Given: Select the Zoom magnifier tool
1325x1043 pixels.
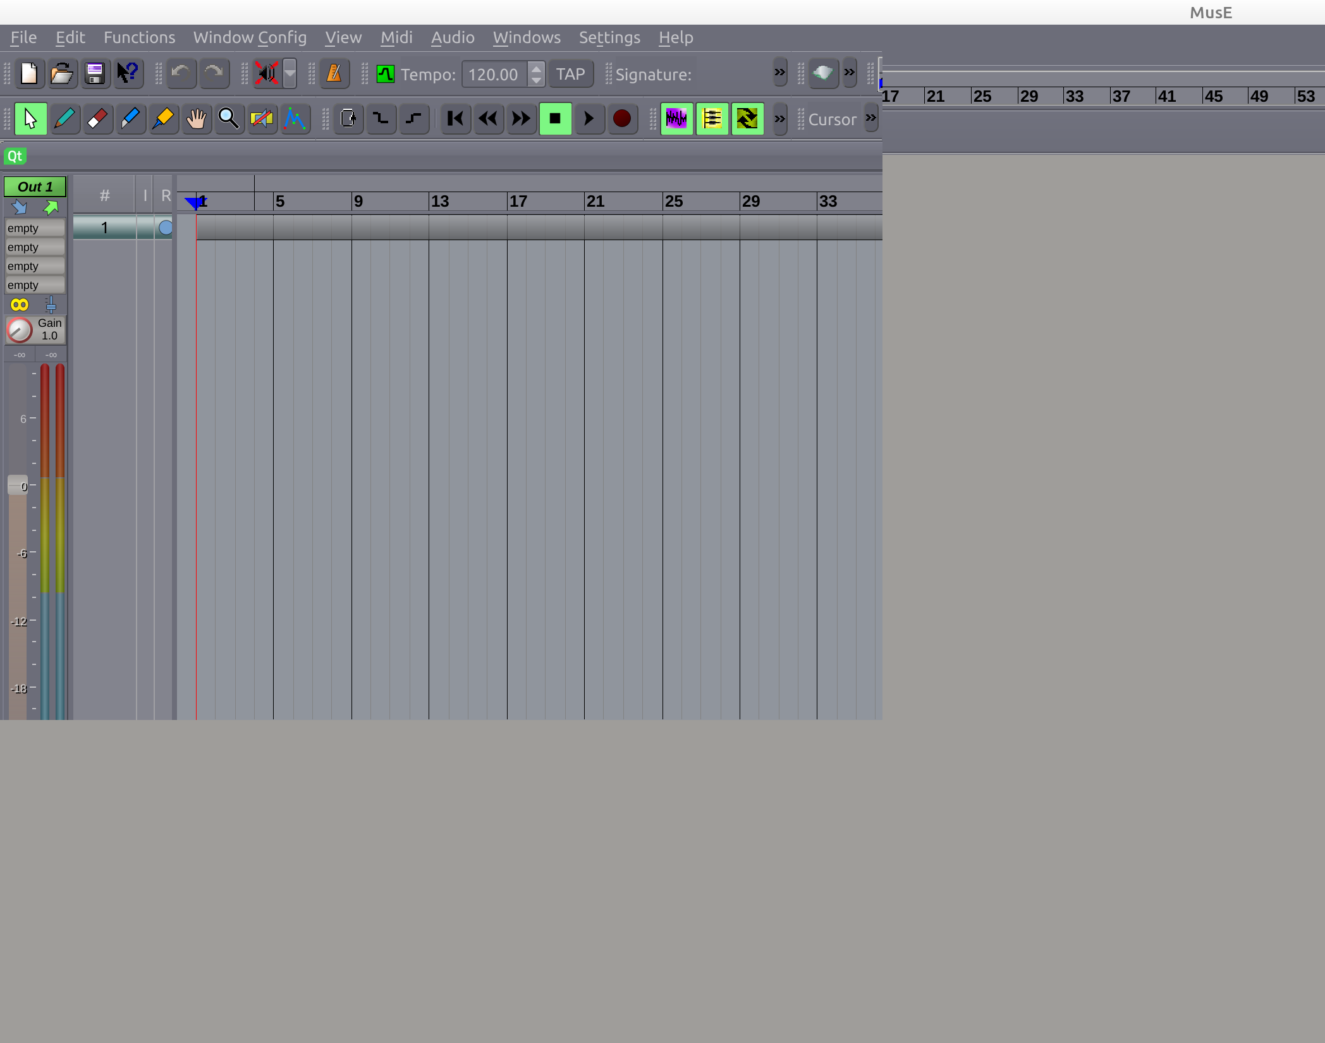Looking at the screenshot, I should tap(229, 119).
